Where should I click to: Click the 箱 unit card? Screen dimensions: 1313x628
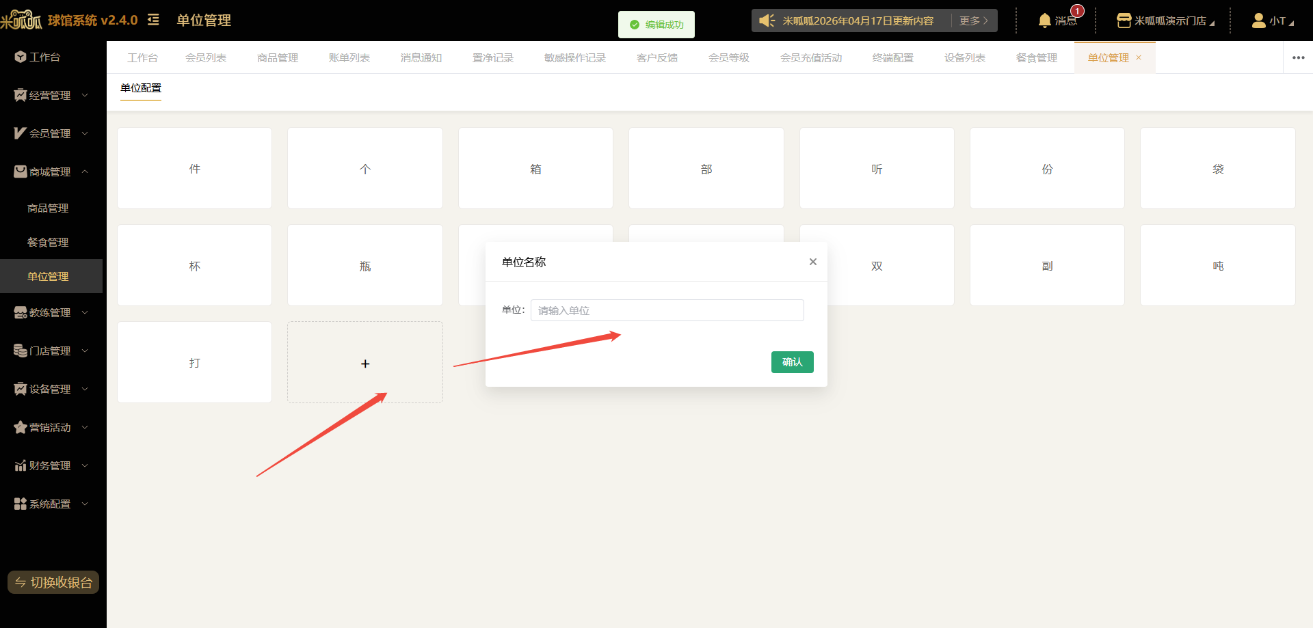pos(535,168)
